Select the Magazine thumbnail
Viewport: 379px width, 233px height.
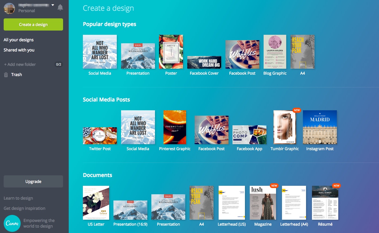click(x=263, y=203)
